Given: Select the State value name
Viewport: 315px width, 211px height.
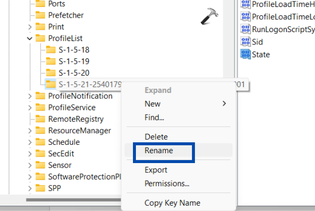Looking at the screenshot, I should (x=261, y=54).
